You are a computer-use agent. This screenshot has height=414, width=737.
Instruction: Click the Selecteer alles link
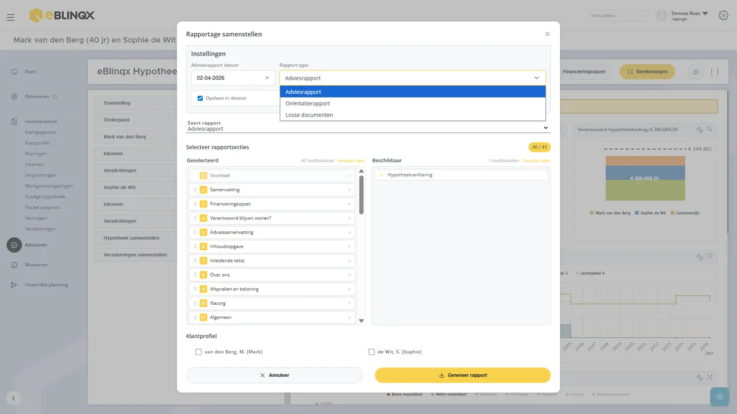point(536,161)
